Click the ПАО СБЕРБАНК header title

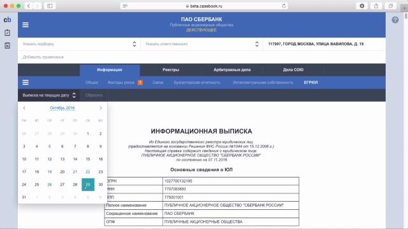coord(201,19)
